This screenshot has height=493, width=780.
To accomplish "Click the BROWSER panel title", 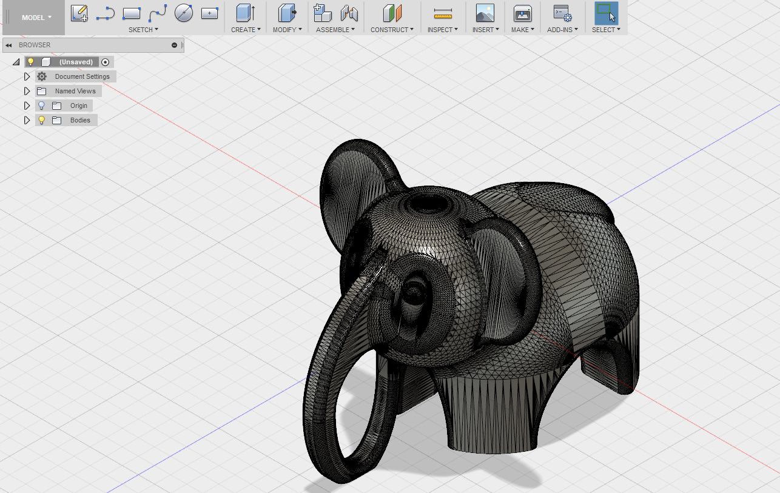I will tap(35, 45).
